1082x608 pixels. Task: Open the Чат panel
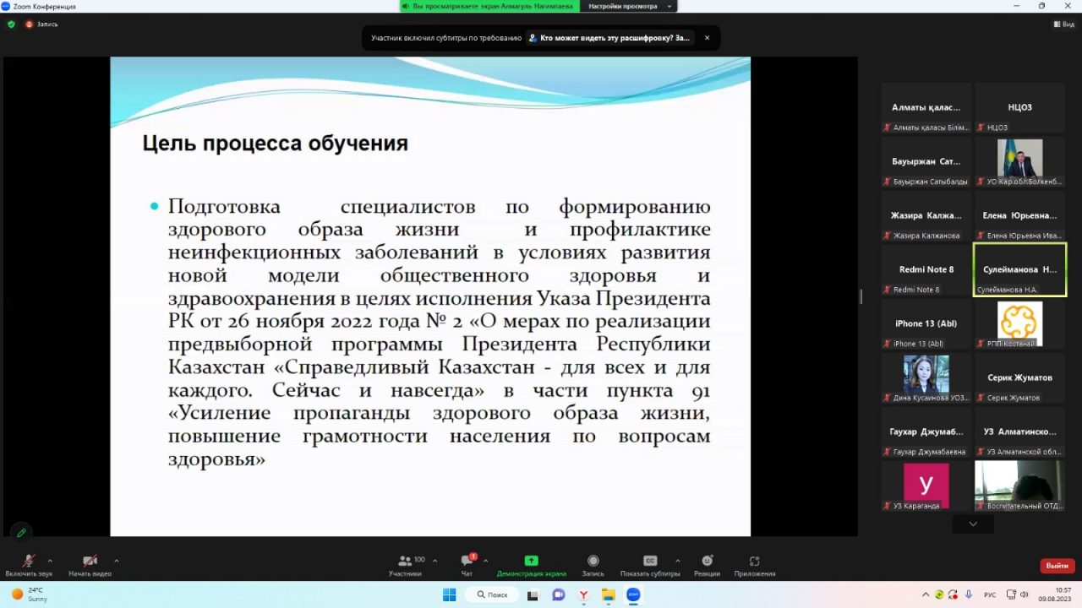click(x=467, y=562)
